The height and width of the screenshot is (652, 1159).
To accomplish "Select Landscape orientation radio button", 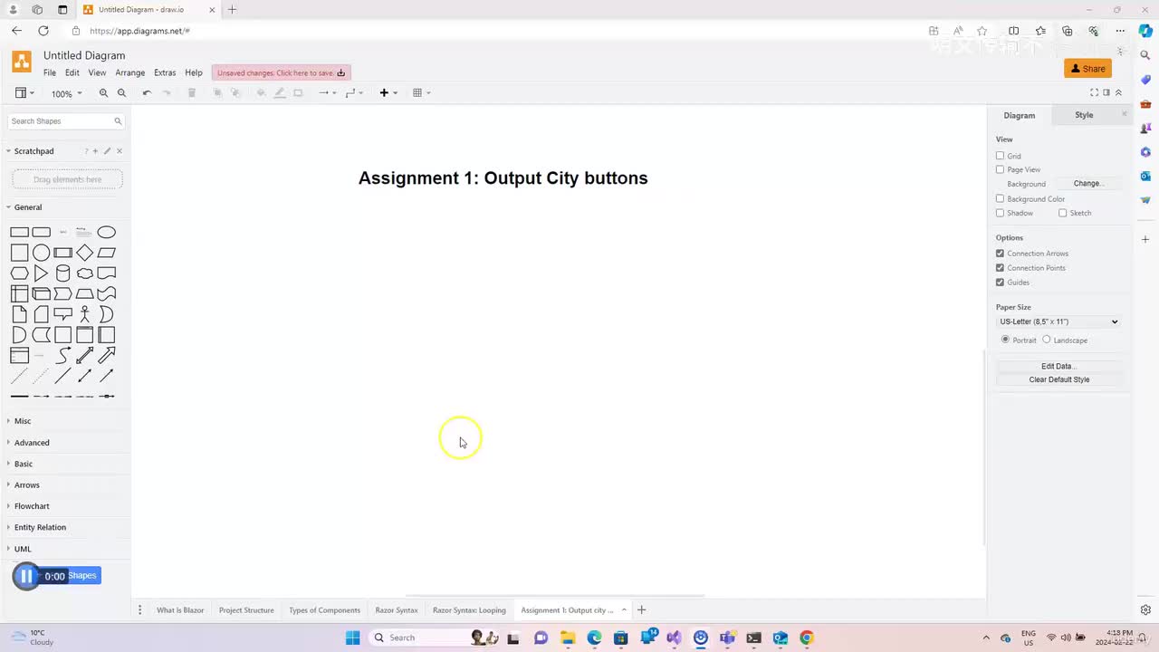I will point(1047,340).
